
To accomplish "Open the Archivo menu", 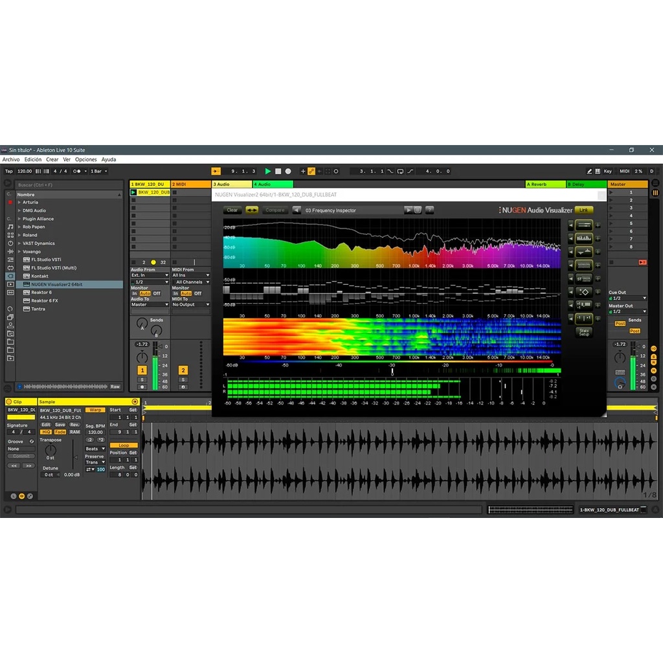I will coord(11,159).
